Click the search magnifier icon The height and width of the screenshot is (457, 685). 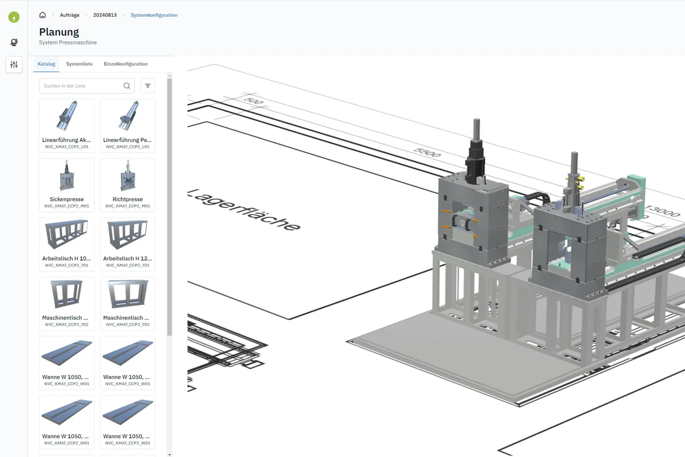[127, 86]
